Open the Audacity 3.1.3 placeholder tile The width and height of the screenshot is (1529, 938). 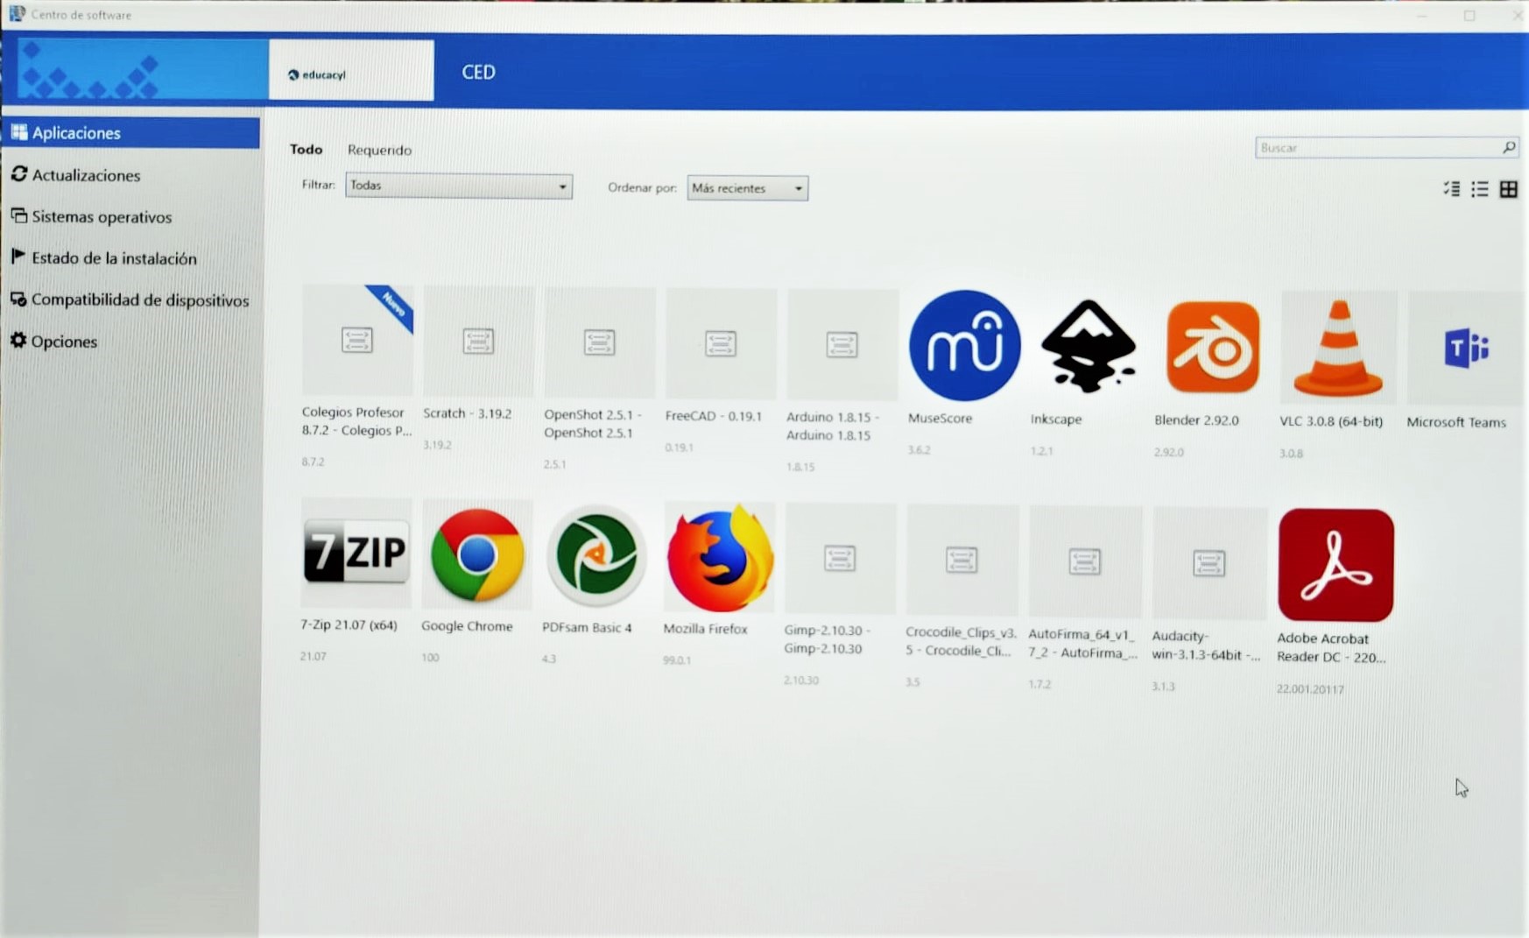1209,563
